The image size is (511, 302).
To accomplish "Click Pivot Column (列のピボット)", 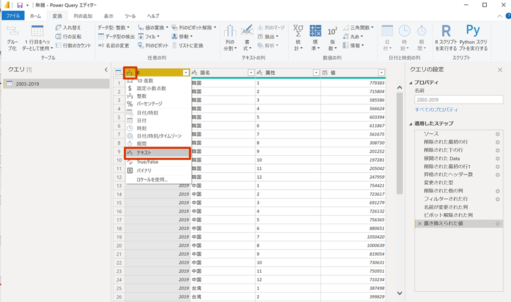I will 153,45.
